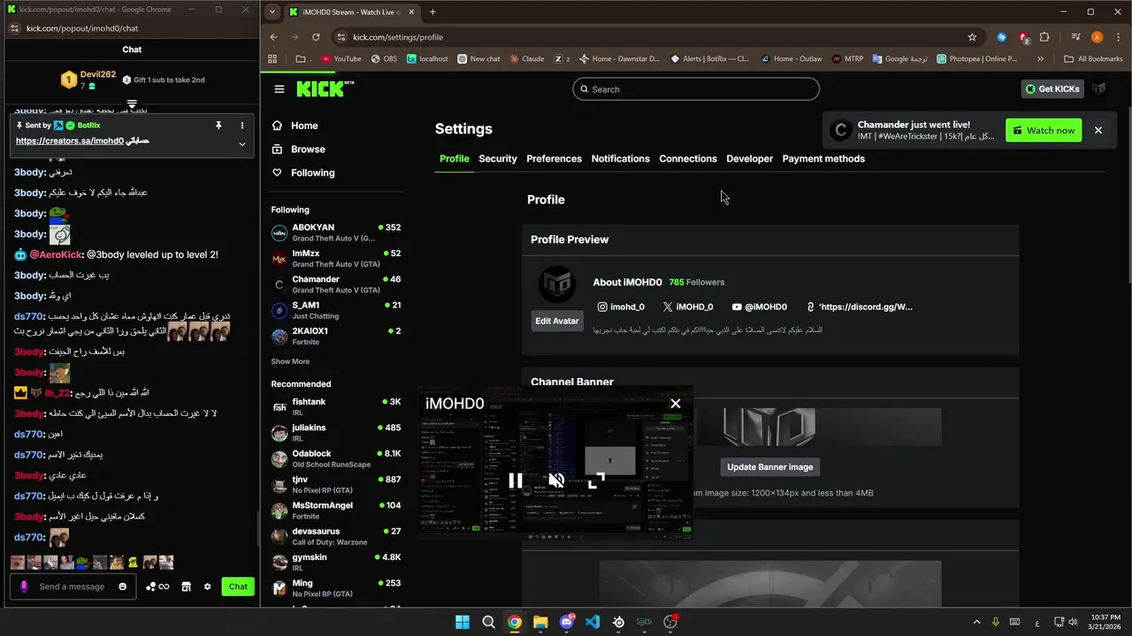
Task: Go back in browser history
Action: coord(273,37)
